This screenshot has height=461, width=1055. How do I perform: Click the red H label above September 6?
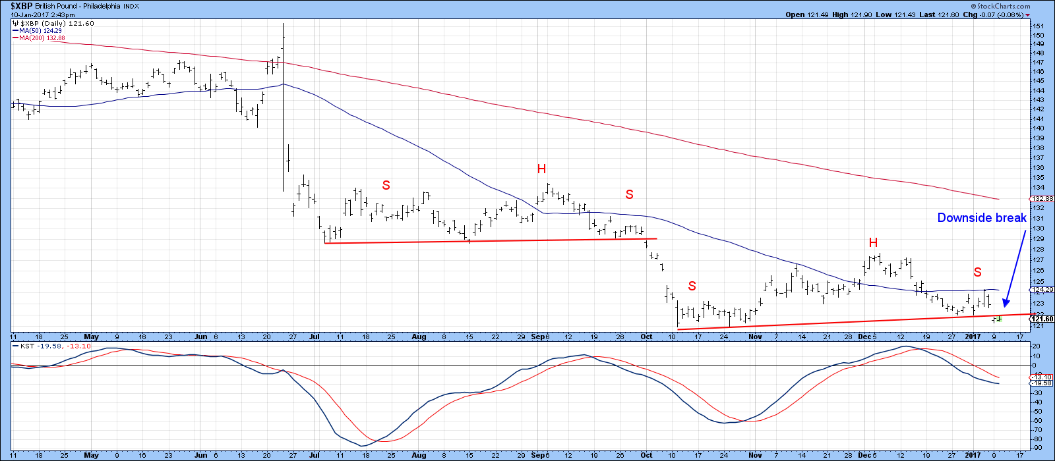(x=541, y=169)
